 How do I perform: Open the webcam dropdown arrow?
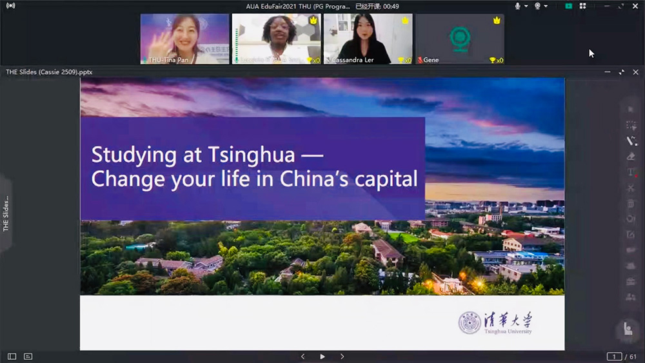[546, 6]
